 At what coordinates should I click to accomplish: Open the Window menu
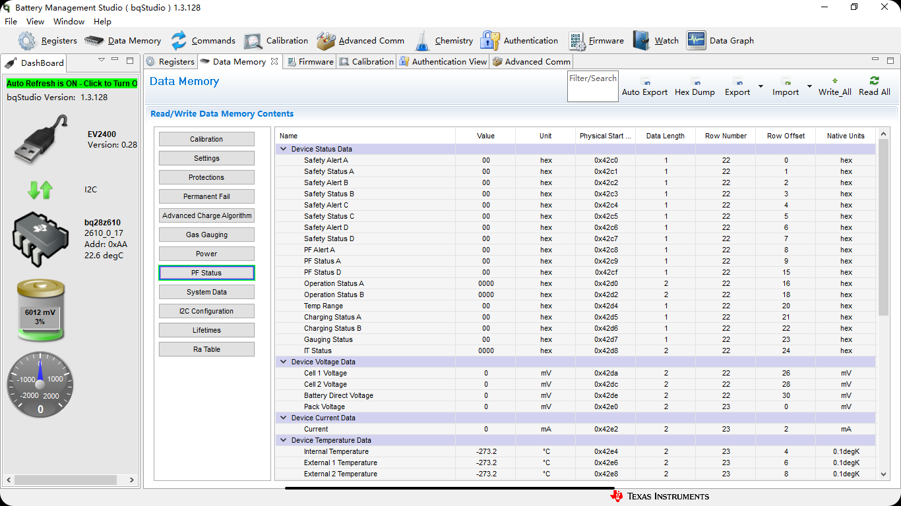click(69, 22)
